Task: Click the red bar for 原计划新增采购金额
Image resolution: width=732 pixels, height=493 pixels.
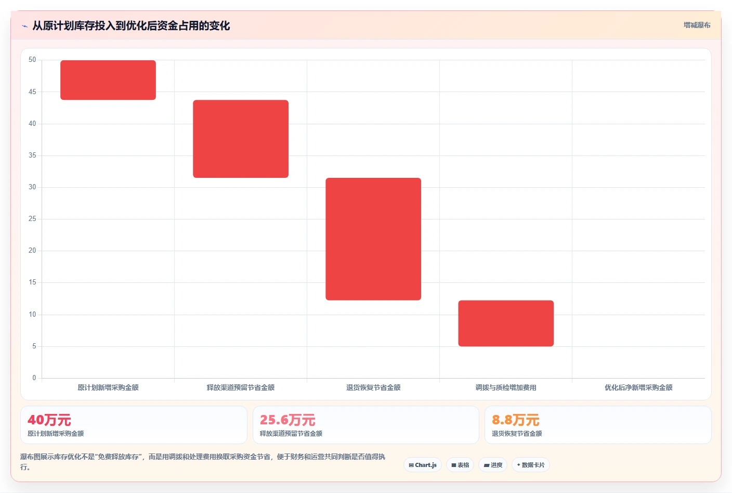Action: tap(108, 80)
